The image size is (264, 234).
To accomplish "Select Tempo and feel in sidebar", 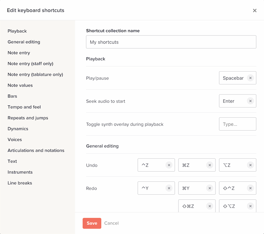I will [x=24, y=107].
